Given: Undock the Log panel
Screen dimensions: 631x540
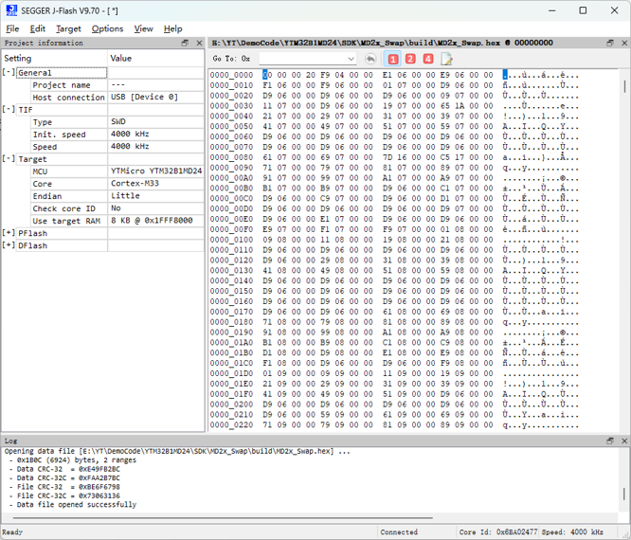Looking at the screenshot, I should pyautogui.click(x=610, y=441).
